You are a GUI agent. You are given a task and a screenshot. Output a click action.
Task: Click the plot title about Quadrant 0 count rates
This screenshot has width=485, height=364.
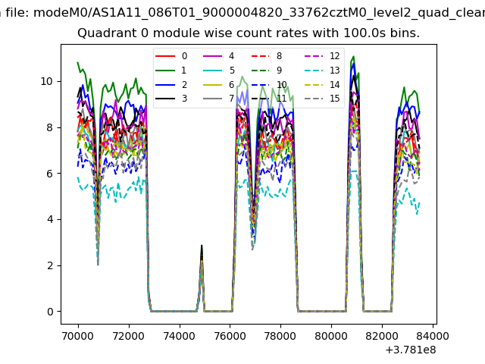coord(249,33)
